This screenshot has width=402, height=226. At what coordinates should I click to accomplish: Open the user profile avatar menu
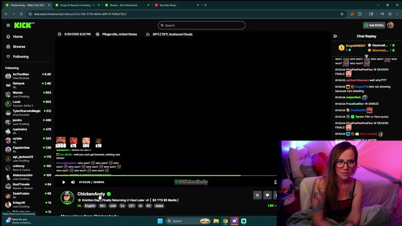[390, 25]
